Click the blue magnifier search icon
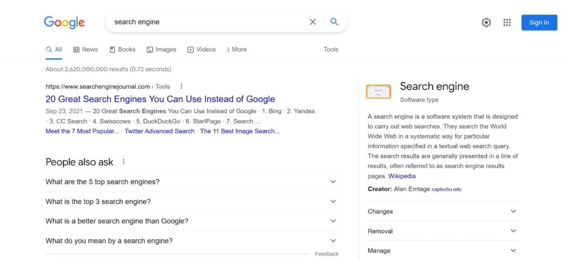The width and height of the screenshot is (570, 260). coord(334,22)
